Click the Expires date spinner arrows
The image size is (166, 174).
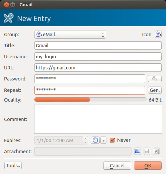coord(85,140)
